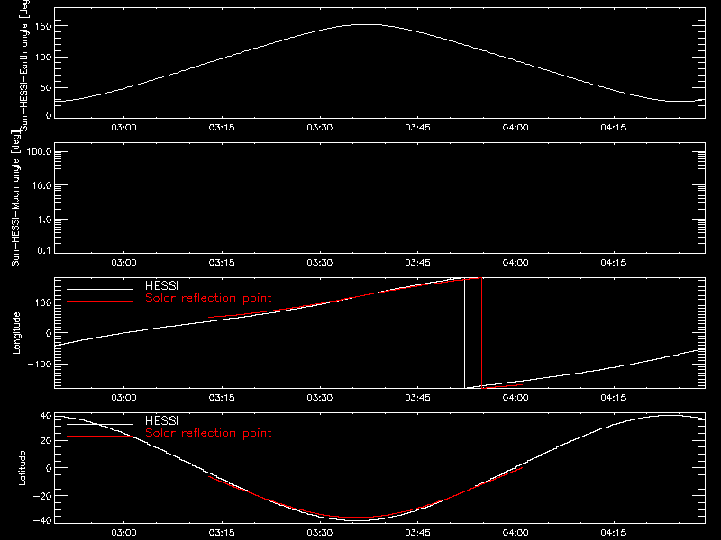This screenshot has width=721, height=540.
Task: Click the Sun-HESSI-Moon angle axis title
Action: pyautogui.click(x=15, y=198)
